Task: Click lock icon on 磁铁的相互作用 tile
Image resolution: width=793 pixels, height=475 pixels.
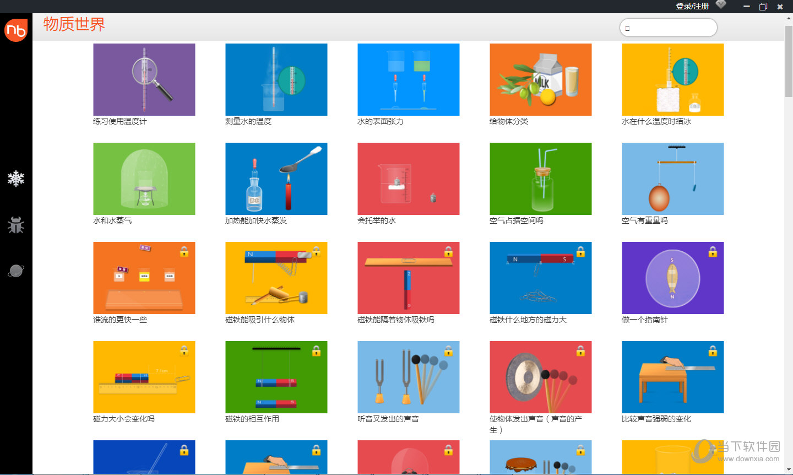Action: coord(316,351)
